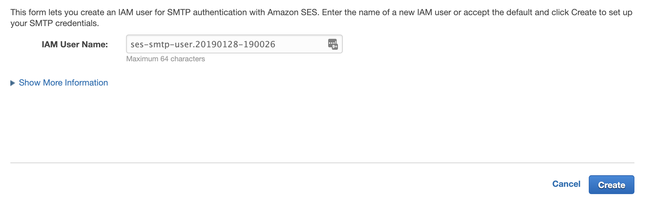Click the blue Create button
The image size is (646, 205).
coord(611,185)
